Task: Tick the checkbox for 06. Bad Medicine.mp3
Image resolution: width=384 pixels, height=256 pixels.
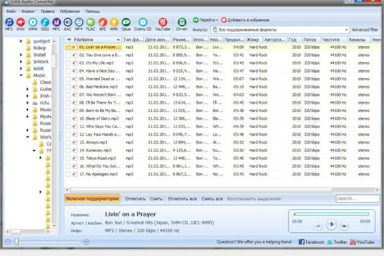Action: (x=68, y=87)
